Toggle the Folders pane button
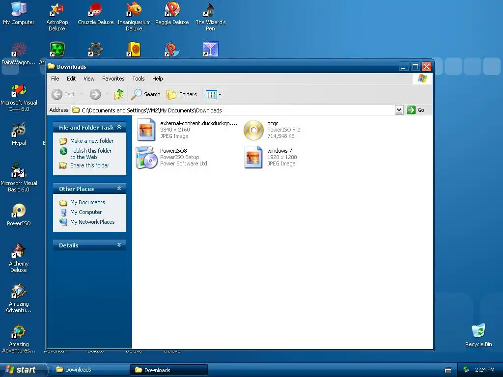 tap(182, 94)
